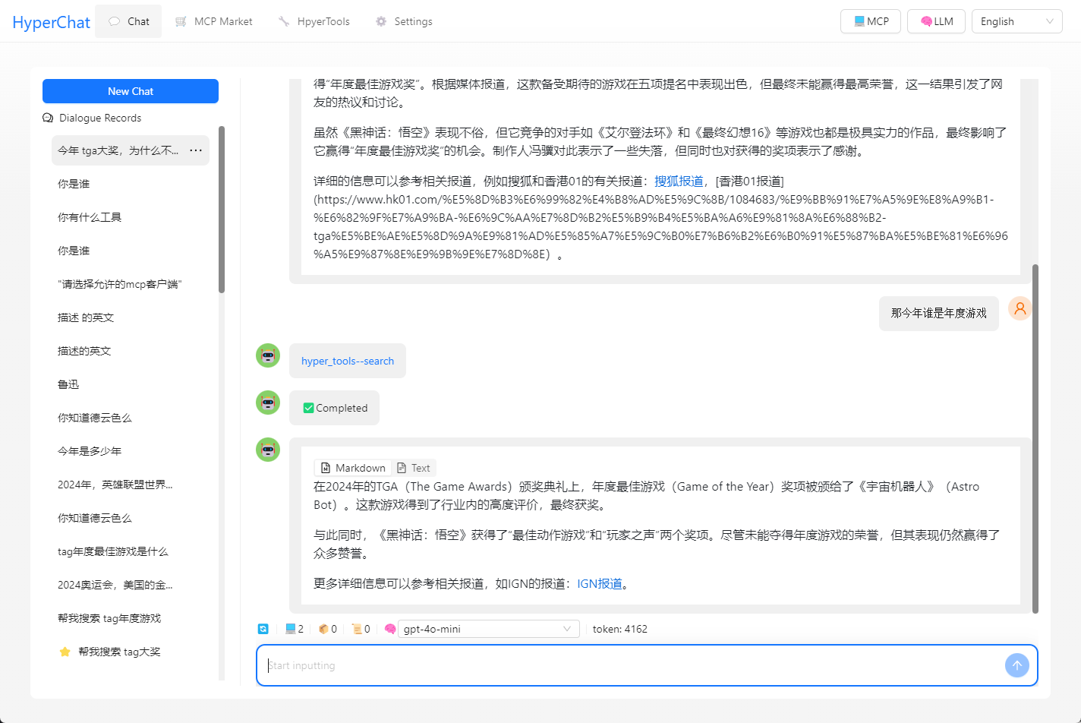Viewport: 1081px width, 723px height.
Task: Click the dialogue records list scrollbar
Action: tap(222, 210)
